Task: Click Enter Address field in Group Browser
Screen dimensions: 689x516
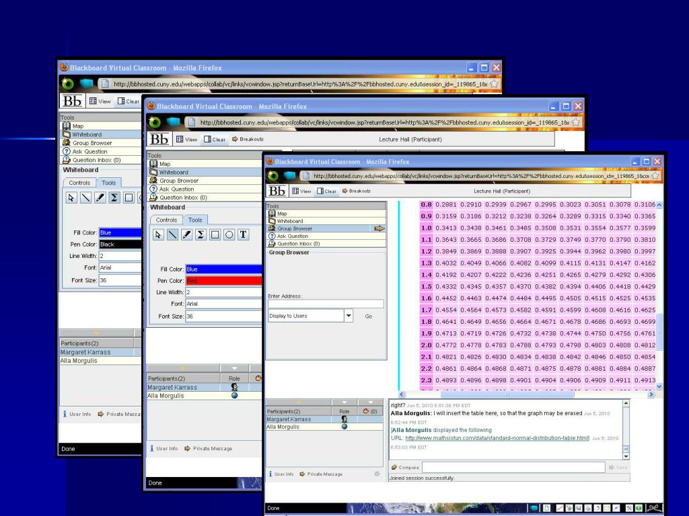Action: 326,304
